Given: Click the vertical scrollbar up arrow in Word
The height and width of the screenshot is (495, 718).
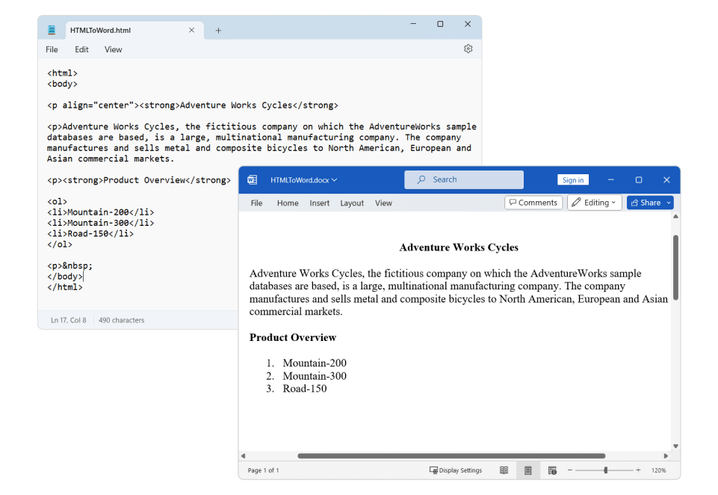Looking at the screenshot, I should [676, 216].
